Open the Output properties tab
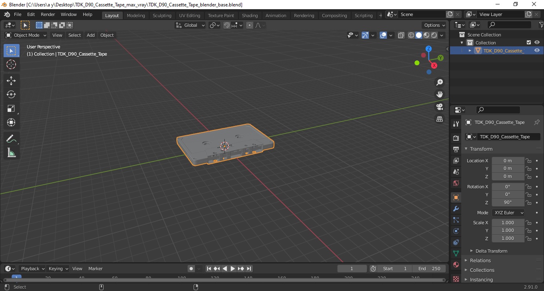 point(456,149)
